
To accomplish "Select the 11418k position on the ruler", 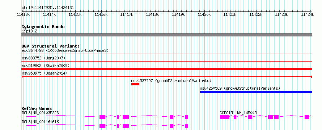I will (x=152, y=14).
